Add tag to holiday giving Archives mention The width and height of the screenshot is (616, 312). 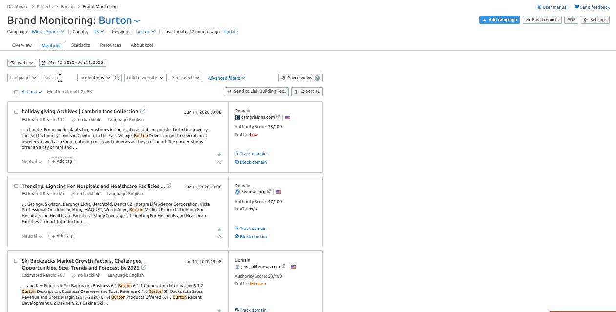[x=62, y=162]
